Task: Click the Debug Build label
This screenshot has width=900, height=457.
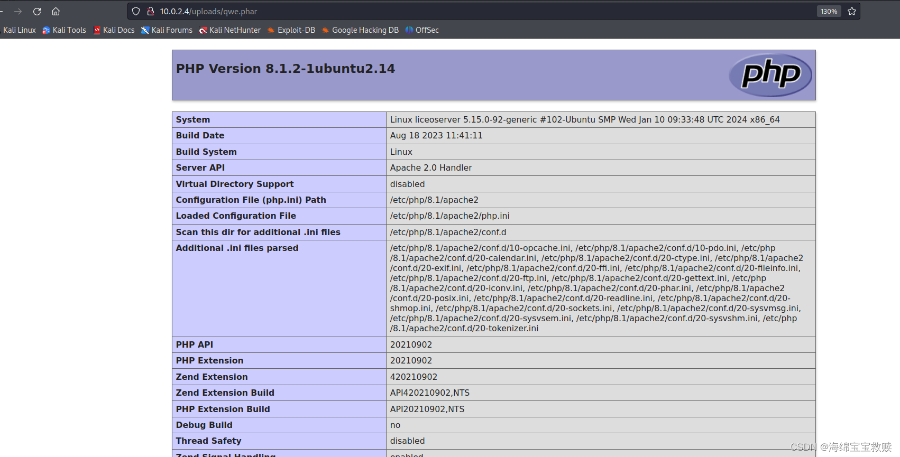Action: (204, 425)
